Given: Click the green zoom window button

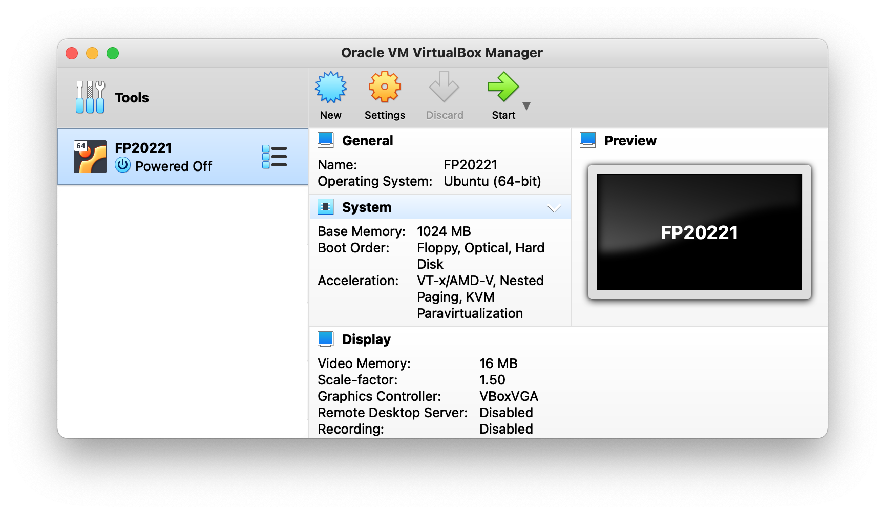Looking at the screenshot, I should (113, 53).
